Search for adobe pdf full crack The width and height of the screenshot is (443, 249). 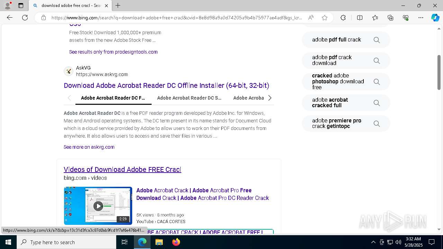click(x=346, y=40)
